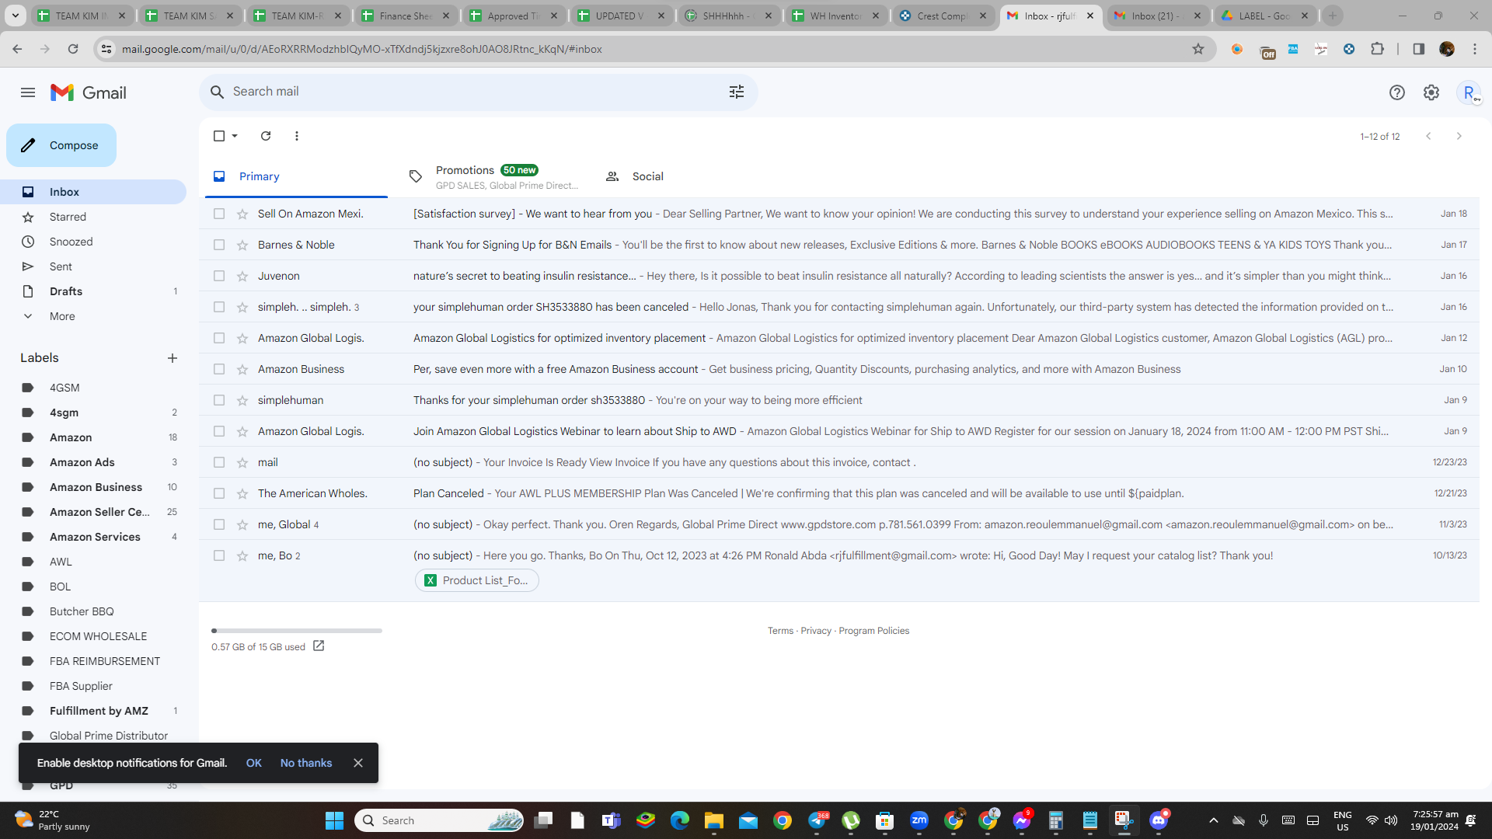Screen dimensions: 1492x839
Task: Open the Product List attachment chip
Action: (x=477, y=580)
